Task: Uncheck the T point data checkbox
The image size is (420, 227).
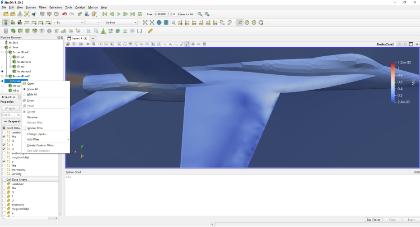Action: pyautogui.click(x=4, y=145)
